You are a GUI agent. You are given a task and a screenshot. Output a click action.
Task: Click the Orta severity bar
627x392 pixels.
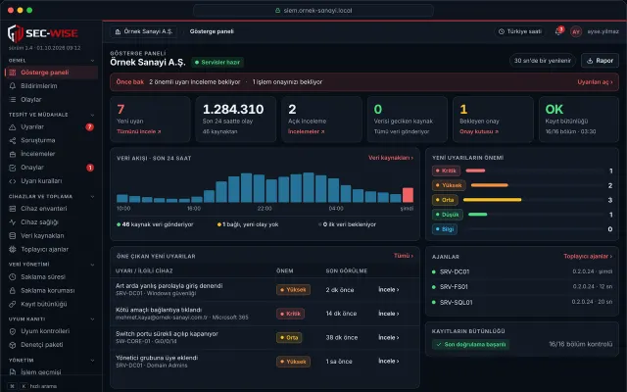point(492,200)
